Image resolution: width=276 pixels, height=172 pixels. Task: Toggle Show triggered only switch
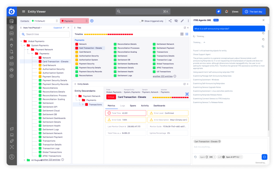point(141,21)
